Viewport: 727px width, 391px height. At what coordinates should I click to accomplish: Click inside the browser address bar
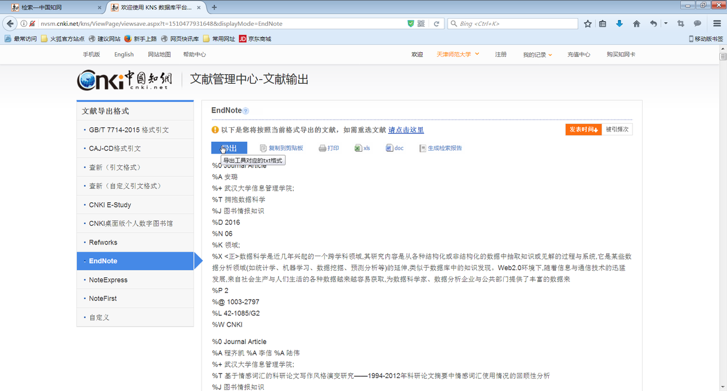pyautogui.click(x=235, y=23)
